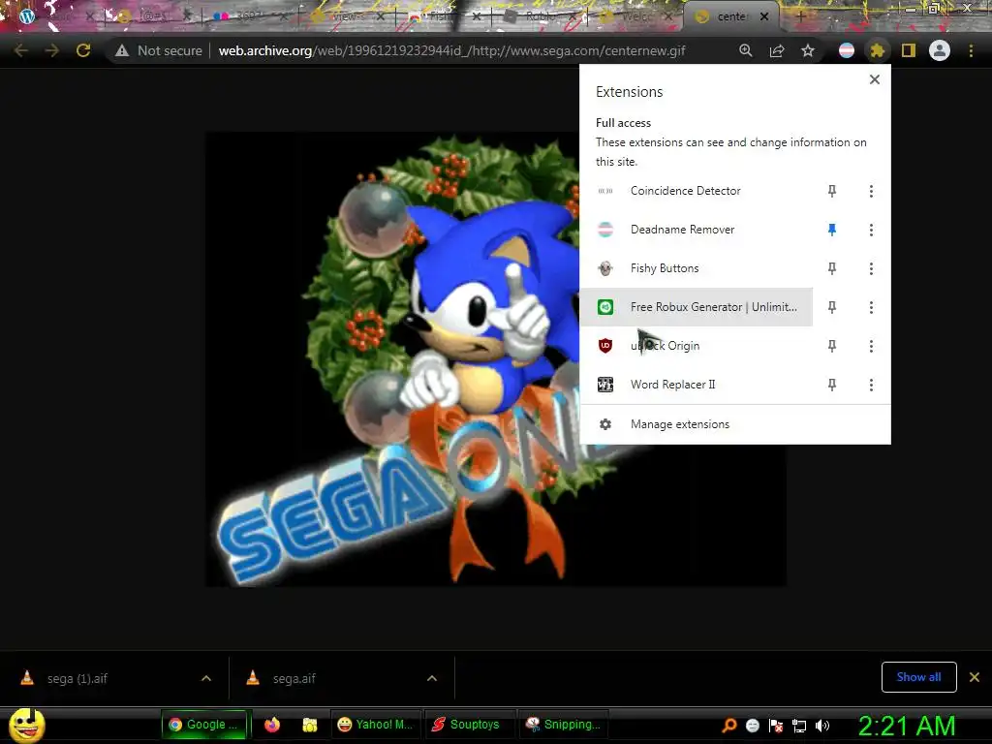The width and height of the screenshot is (992, 744).
Task: Open the profile avatar menu
Action: coord(940,50)
